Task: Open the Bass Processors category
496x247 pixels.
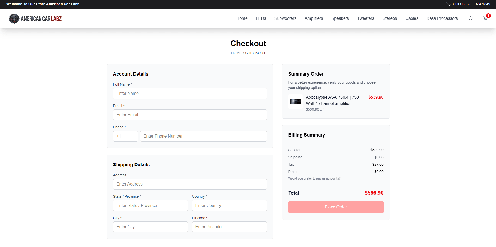Action: pos(442,18)
